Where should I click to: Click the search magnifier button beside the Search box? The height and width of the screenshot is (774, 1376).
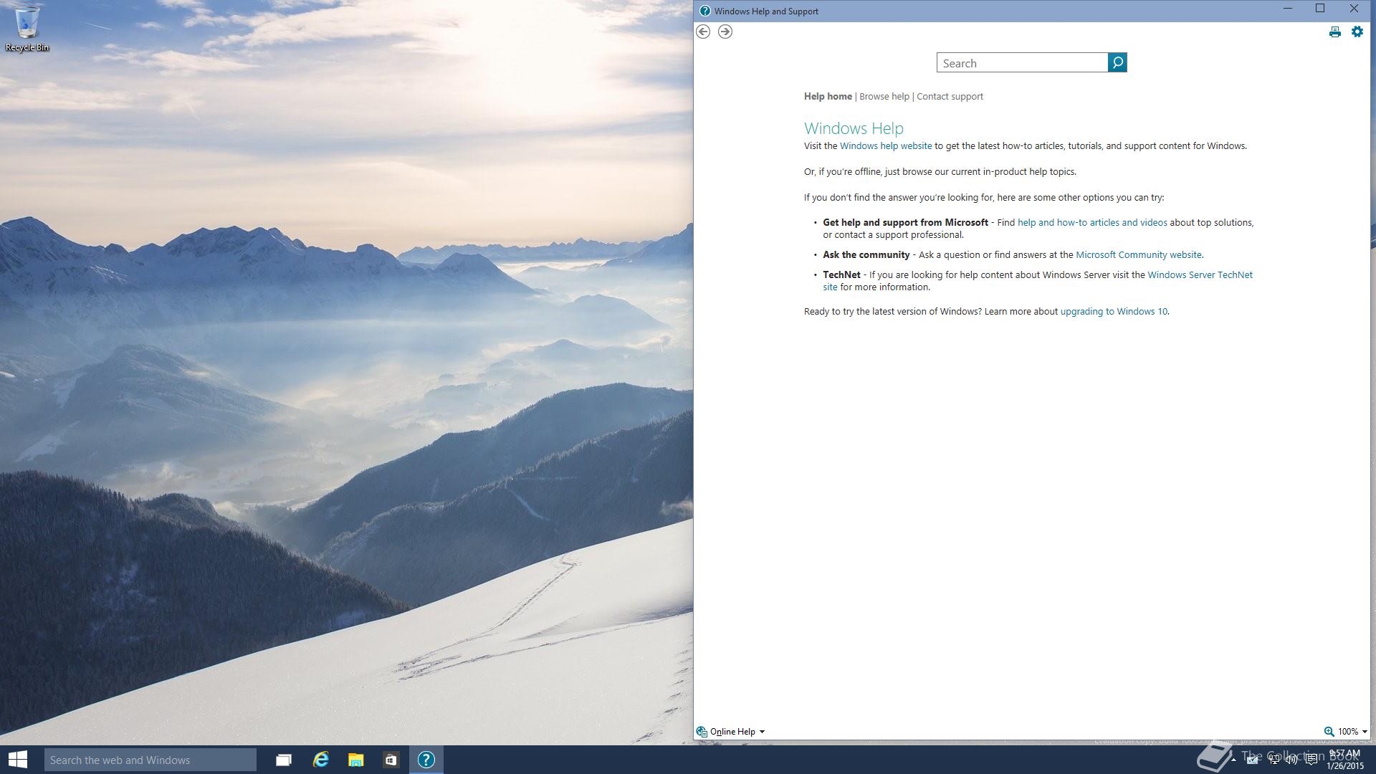click(1117, 63)
